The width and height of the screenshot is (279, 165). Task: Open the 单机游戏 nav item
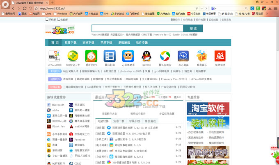coord(124,43)
